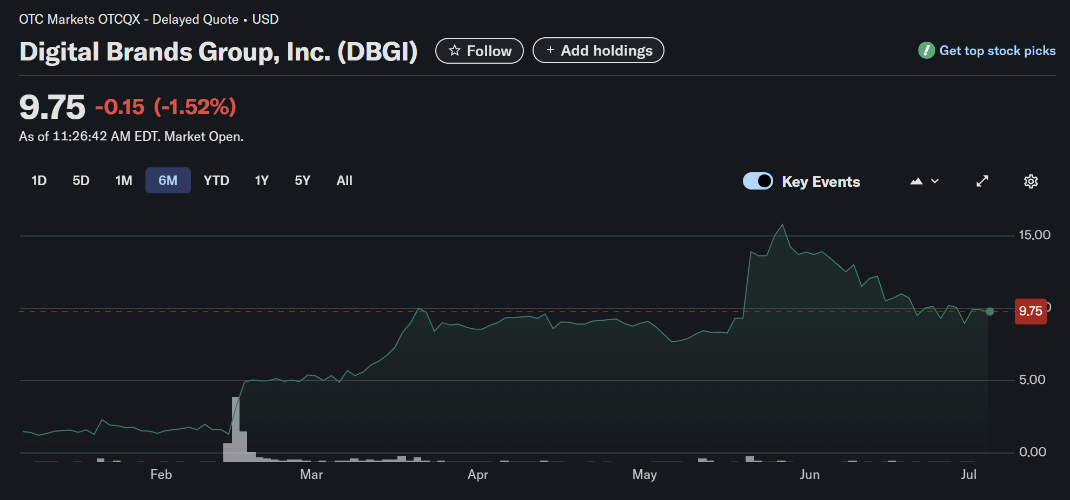Select the 1Y time range
The image size is (1070, 500).
pyautogui.click(x=262, y=180)
